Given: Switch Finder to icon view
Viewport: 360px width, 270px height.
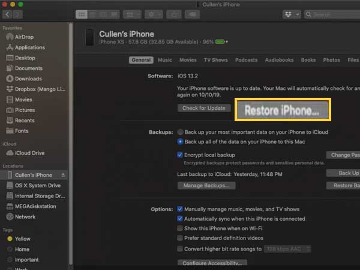Looking at the screenshot, I should coord(82,14).
